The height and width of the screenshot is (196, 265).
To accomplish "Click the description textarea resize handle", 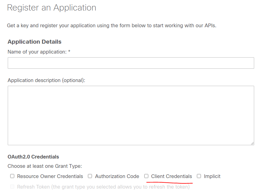I will pos(252,143).
